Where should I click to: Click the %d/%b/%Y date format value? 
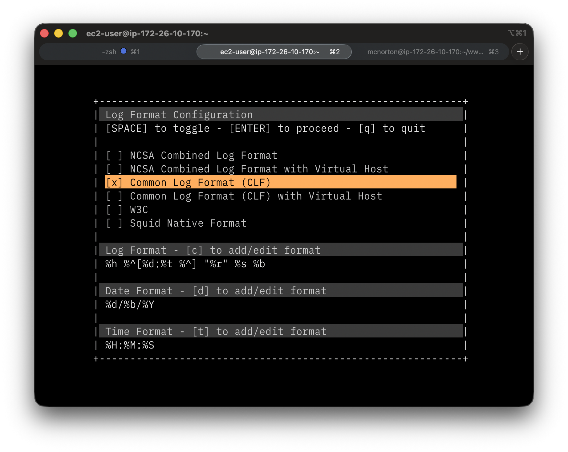tap(130, 305)
